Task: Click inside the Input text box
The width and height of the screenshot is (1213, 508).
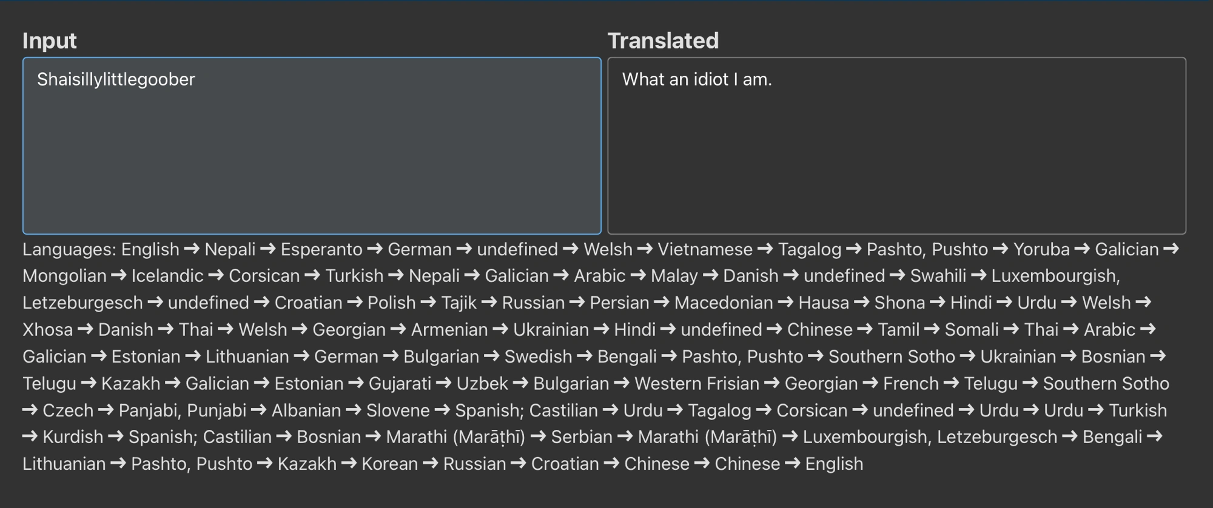Action: [312, 158]
